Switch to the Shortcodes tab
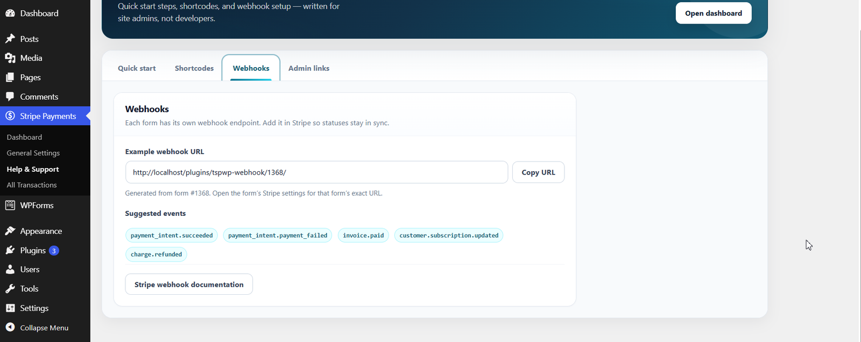 click(x=194, y=68)
